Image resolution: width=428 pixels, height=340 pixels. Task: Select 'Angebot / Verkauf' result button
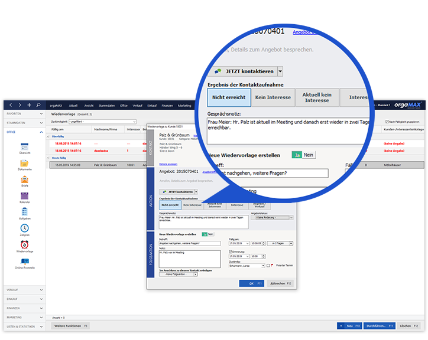click(259, 205)
